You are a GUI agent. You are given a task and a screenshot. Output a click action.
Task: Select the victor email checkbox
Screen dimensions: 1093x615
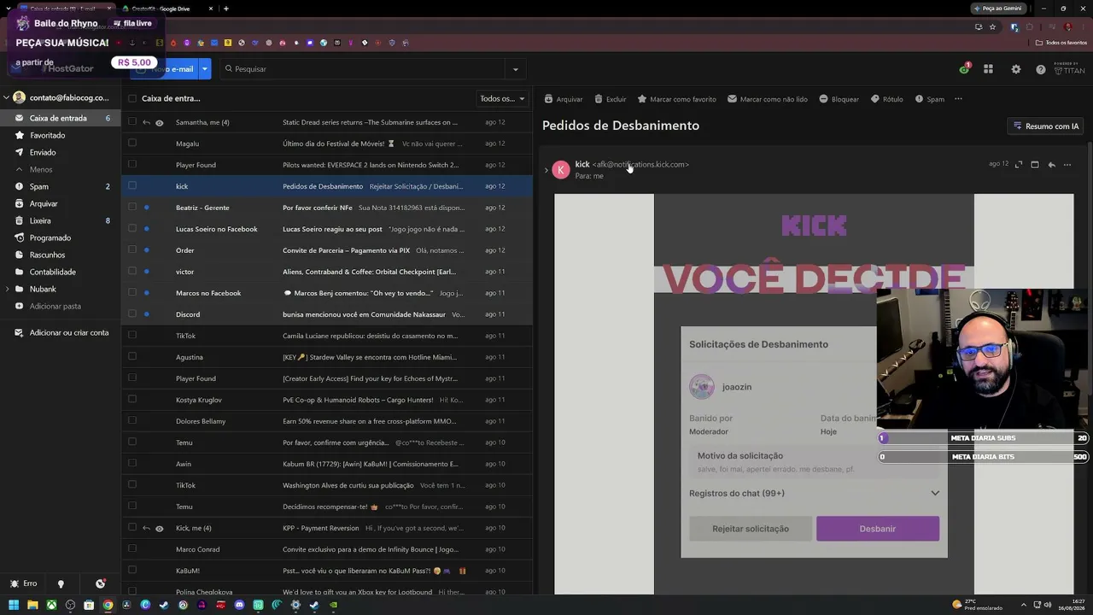click(132, 272)
